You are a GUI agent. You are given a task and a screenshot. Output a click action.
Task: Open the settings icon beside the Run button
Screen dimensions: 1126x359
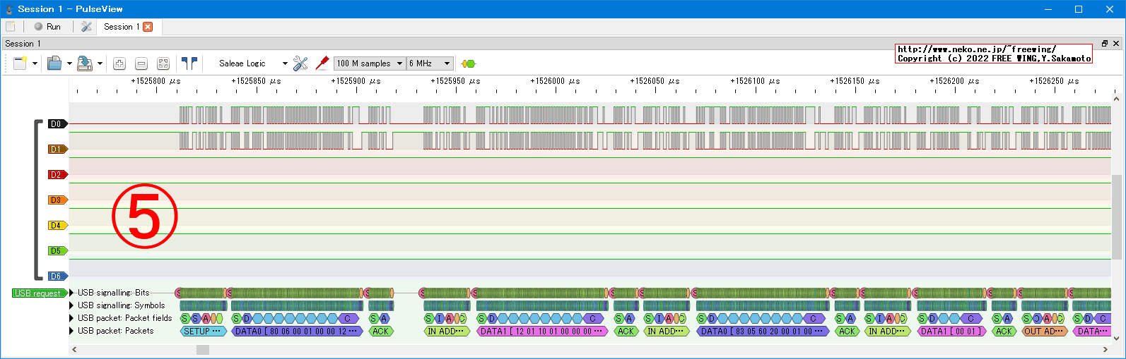[86, 27]
